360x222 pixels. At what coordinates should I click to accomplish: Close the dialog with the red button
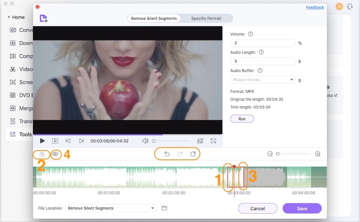pos(38,7)
